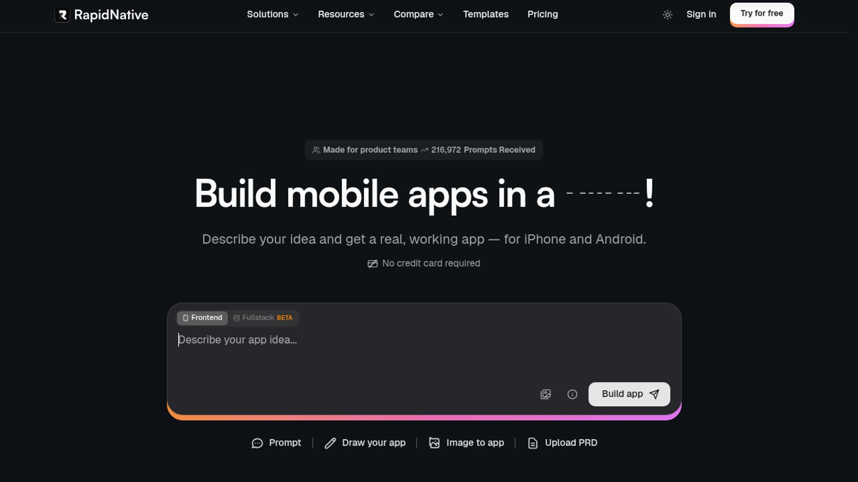Click the no credit card icon
The width and height of the screenshot is (858, 482).
pyautogui.click(x=372, y=264)
